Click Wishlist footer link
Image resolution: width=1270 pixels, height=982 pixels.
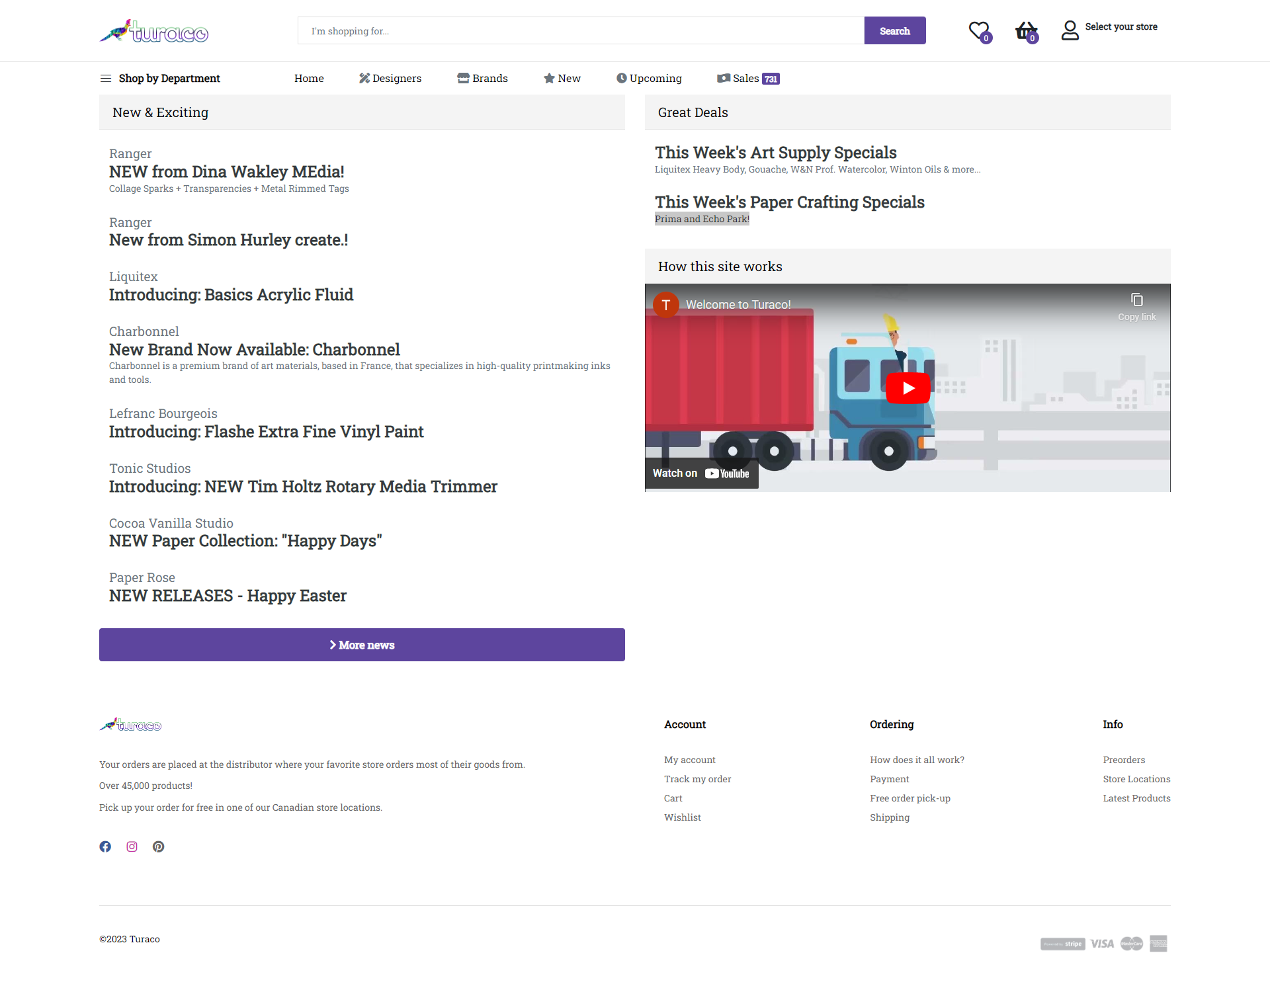pyautogui.click(x=683, y=817)
